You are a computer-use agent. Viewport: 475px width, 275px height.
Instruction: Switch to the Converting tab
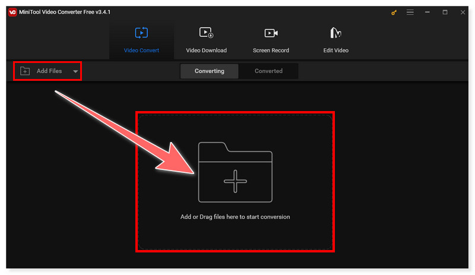coord(210,71)
